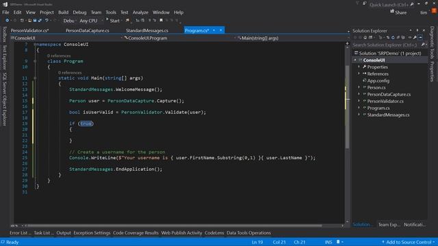Click the Navigate Backward toolbar icon
The width and height of the screenshot is (438, 246).
8,20
